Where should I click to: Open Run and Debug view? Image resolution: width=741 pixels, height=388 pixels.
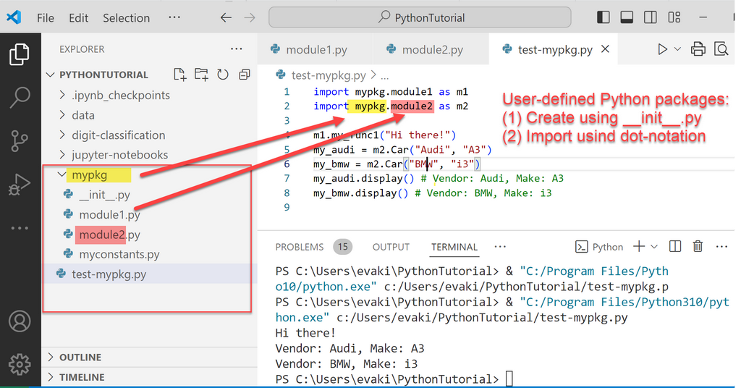tap(20, 185)
